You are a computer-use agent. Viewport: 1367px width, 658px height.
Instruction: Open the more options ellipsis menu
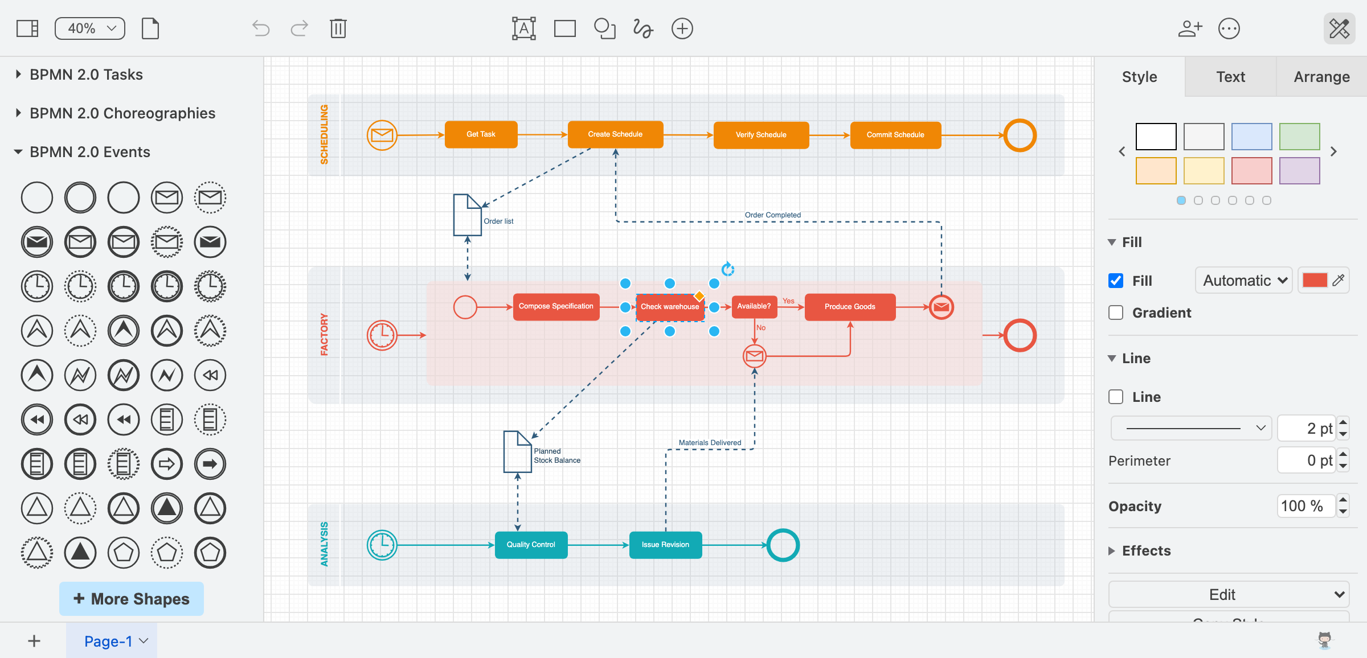tap(1229, 28)
